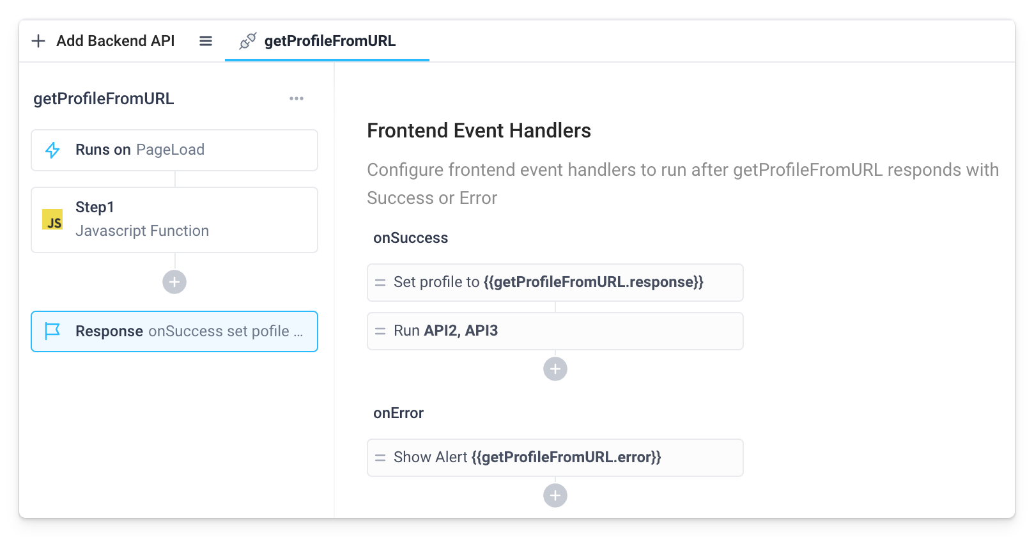Click the plug icon on getProfileFromURL tab

pos(249,41)
